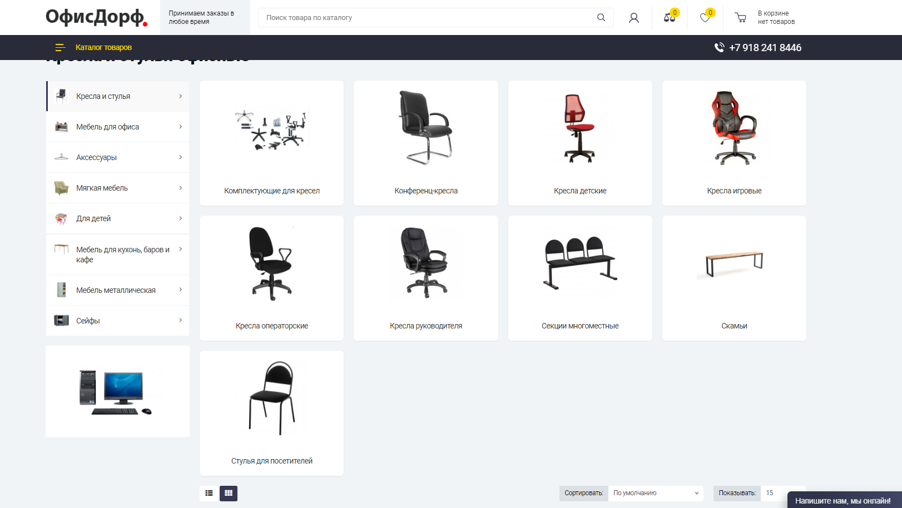Image resolution: width=902 pixels, height=508 pixels.
Task: Select Мебель металлическая menu item
Action: tap(116, 290)
